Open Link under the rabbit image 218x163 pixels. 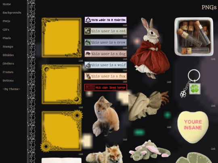(169, 82)
